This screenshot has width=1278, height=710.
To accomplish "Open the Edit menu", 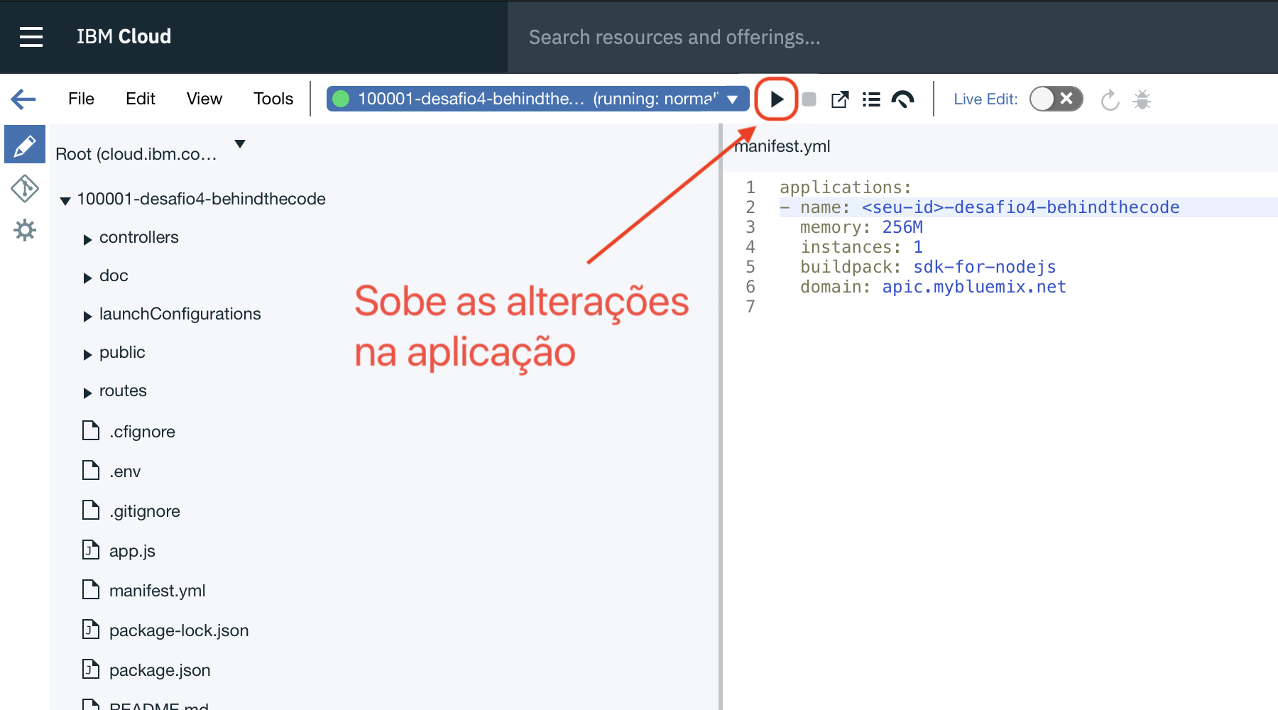I will pyautogui.click(x=141, y=99).
